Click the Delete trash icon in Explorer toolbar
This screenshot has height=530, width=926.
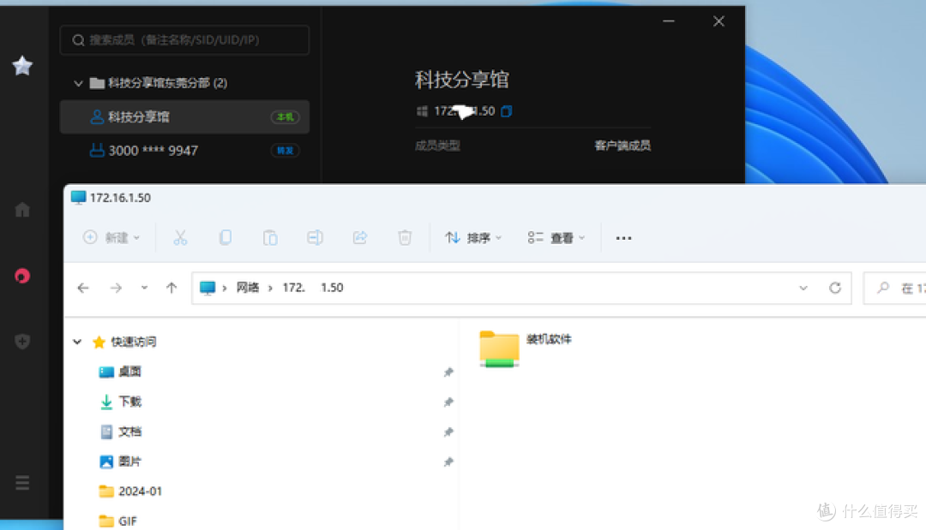[x=405, y=237]
